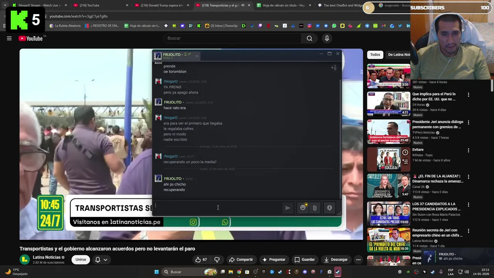
Task: Open 'Reunión secreta de Jerí' video title
Action: tap(437, 233)
